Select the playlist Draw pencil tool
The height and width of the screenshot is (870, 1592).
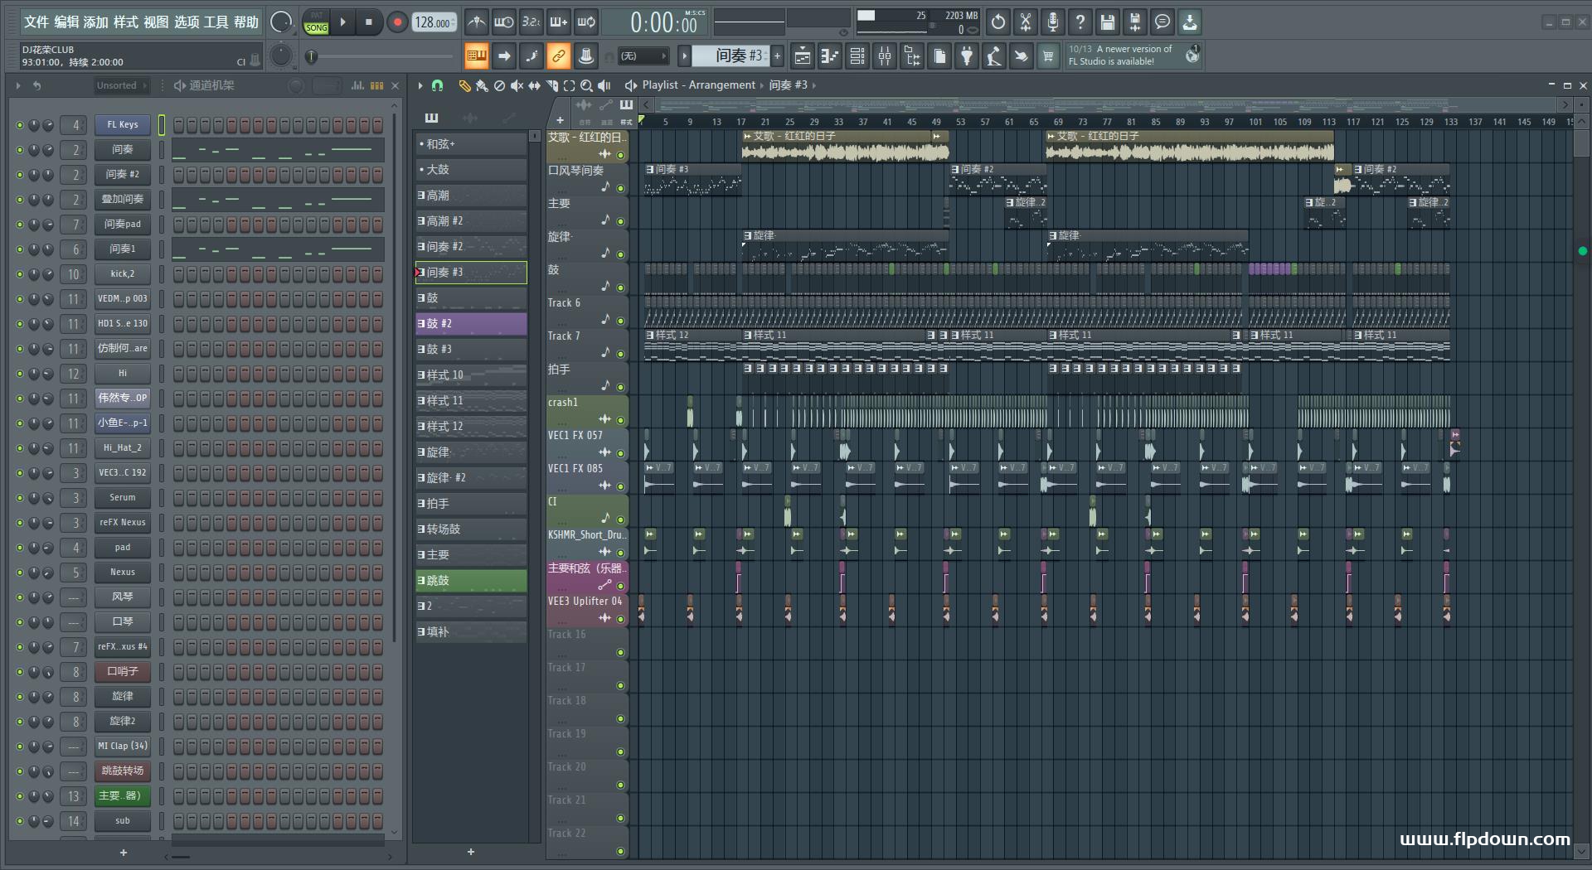(464, 85)
